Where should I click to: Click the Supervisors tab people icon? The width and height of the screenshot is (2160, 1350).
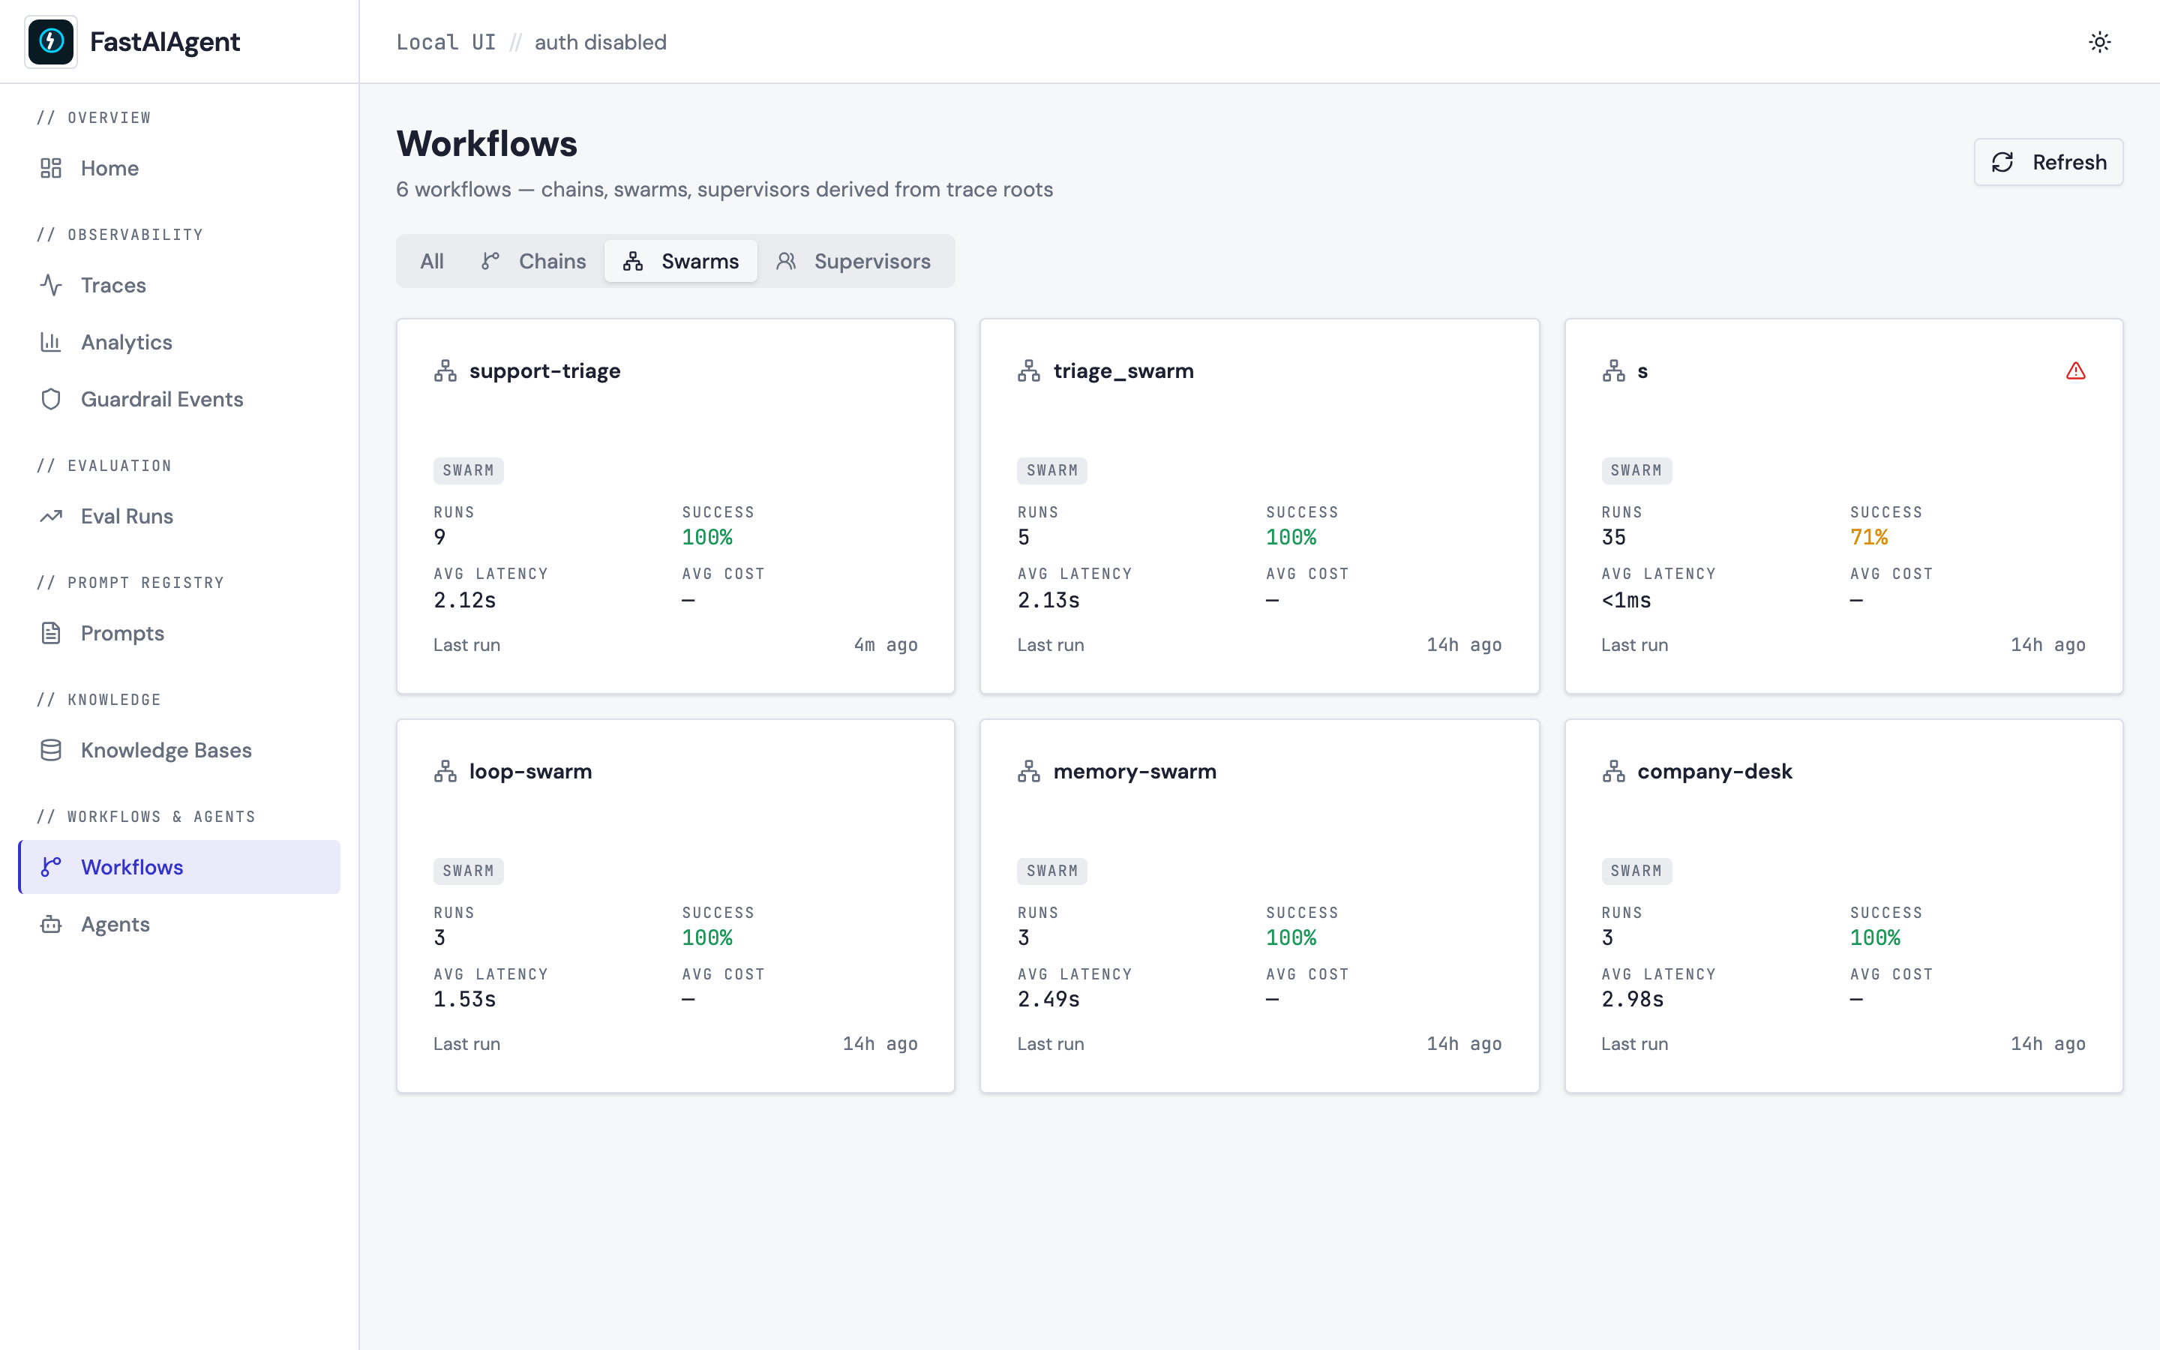(785, 261)
